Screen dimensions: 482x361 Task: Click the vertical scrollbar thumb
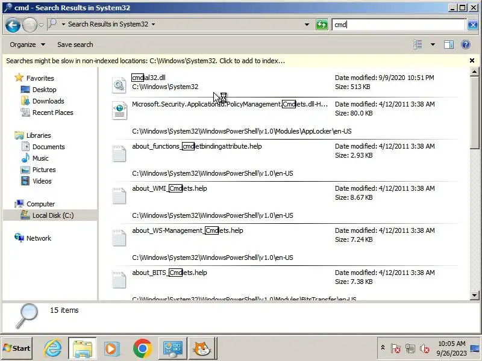pyautogui.click(x=474, y=113)
